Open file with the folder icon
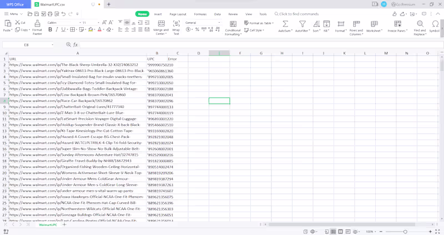Screen dimensions: 444x235 pyautogui.click(x=30, y=14)
